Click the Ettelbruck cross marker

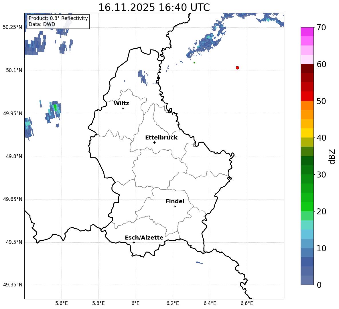(154, 142)
